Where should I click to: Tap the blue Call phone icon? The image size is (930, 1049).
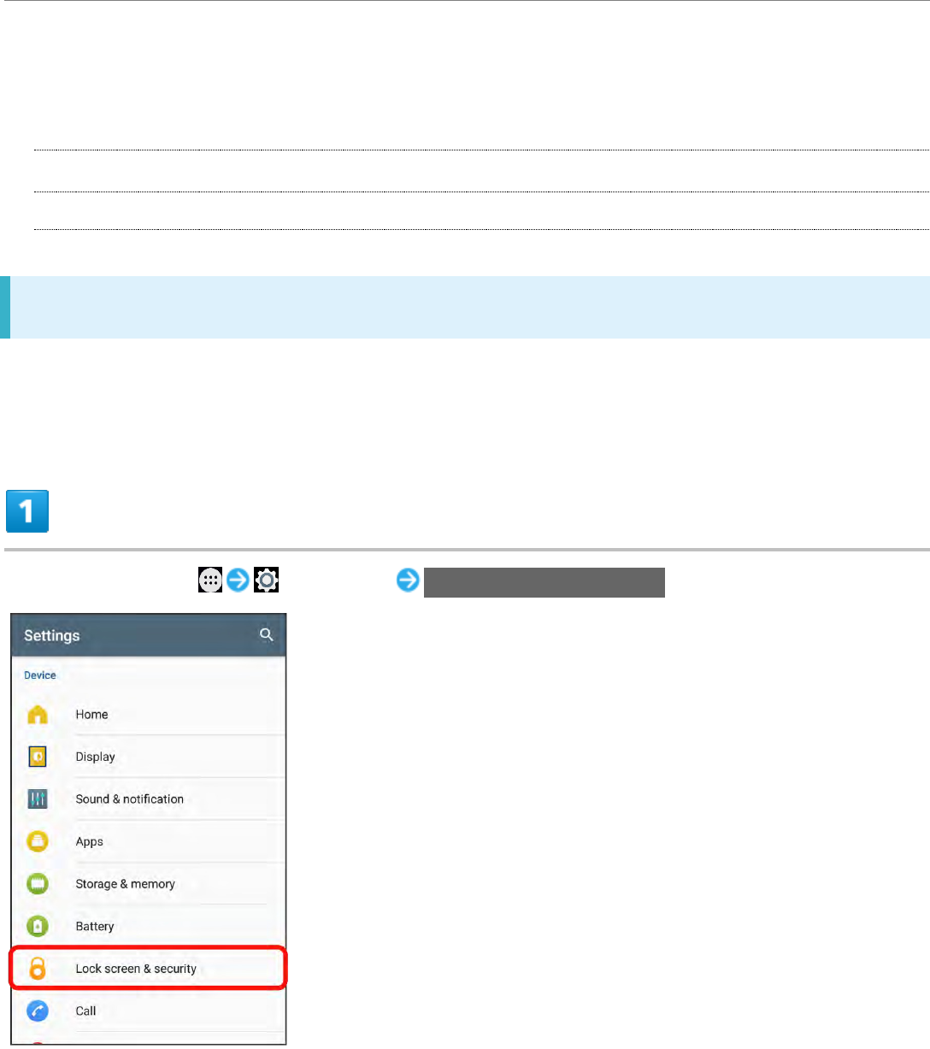click(38, 1011)
